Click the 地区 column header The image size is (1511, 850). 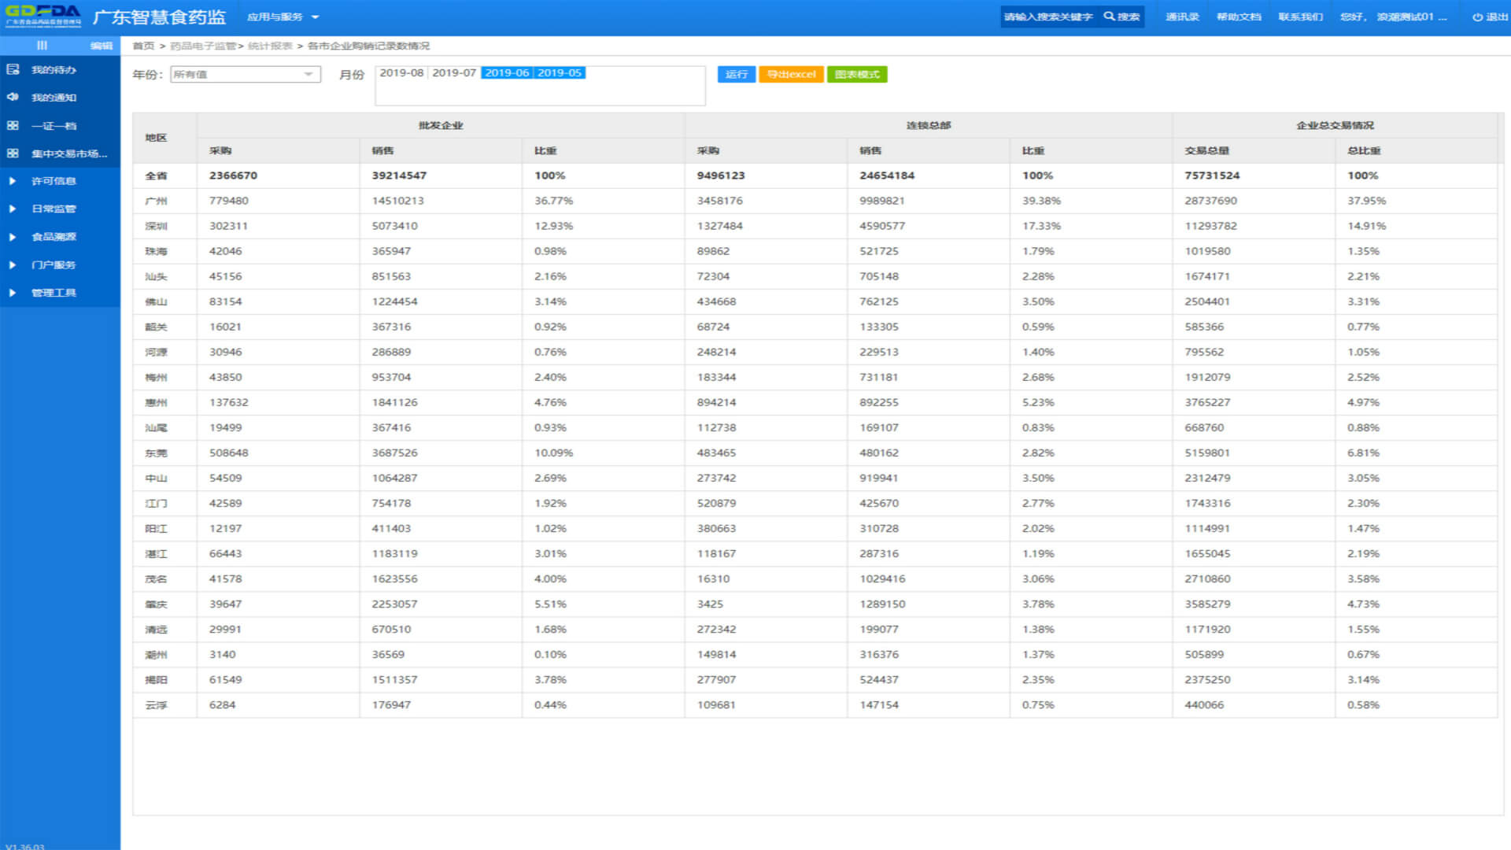coord(156,138)
